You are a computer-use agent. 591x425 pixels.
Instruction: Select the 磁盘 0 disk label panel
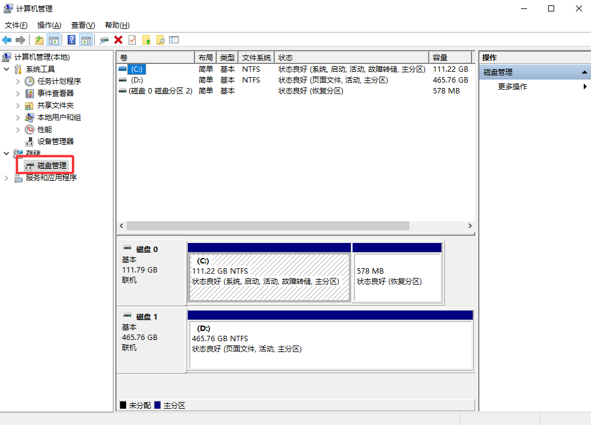coord(152,272)
